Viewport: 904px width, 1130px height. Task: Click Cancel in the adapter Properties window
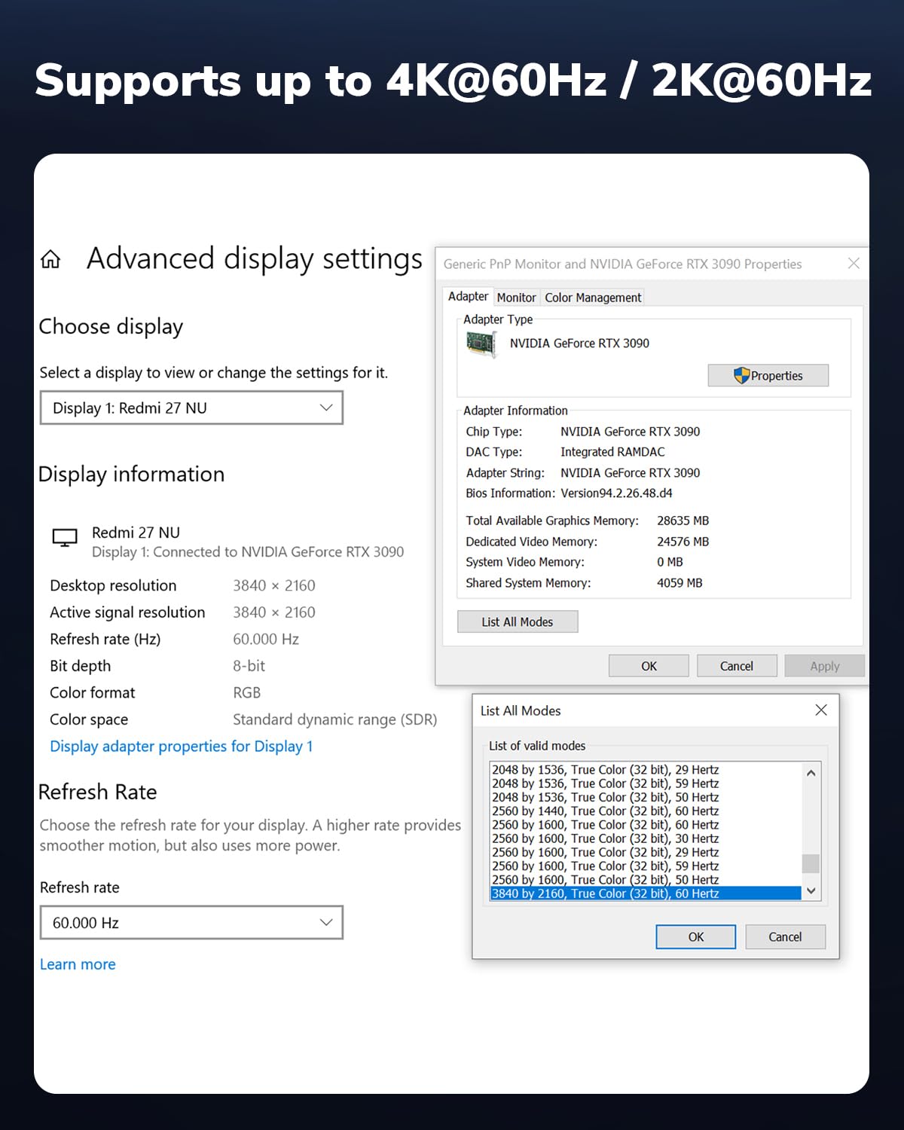point(736,666)
